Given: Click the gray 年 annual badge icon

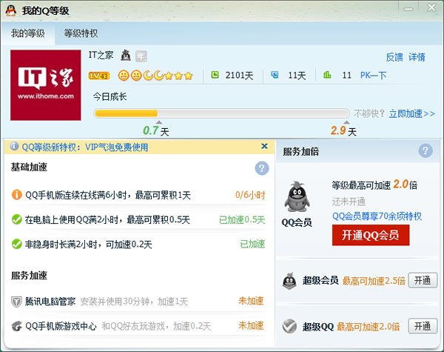Looking at the screenshot, I should pos(141,56).
